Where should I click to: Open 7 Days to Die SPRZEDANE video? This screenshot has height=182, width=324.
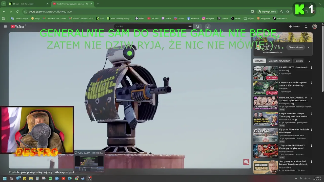[292, 147]
